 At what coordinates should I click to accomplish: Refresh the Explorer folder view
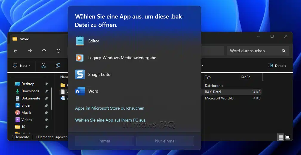(58, 51)
